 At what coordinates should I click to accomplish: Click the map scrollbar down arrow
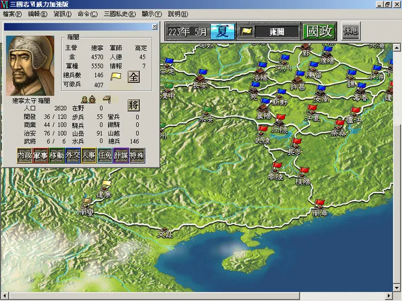pos(397,287)
